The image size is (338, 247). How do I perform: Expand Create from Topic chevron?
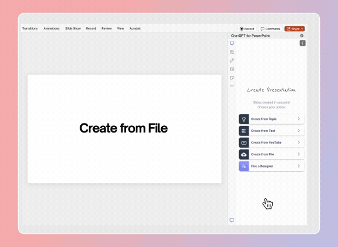tap(299, 119)
